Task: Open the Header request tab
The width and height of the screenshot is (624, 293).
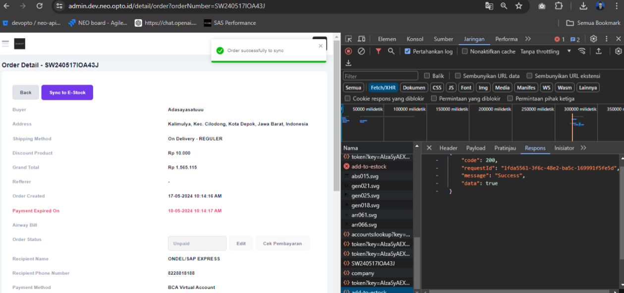Action: tap(449, 148)
